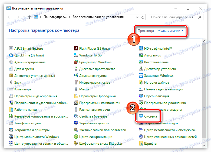Image resolution: width=211 pixels, height=152 pixels.
Task: Click the window title bar Control Panel icon
Action: tap(9, 8)
